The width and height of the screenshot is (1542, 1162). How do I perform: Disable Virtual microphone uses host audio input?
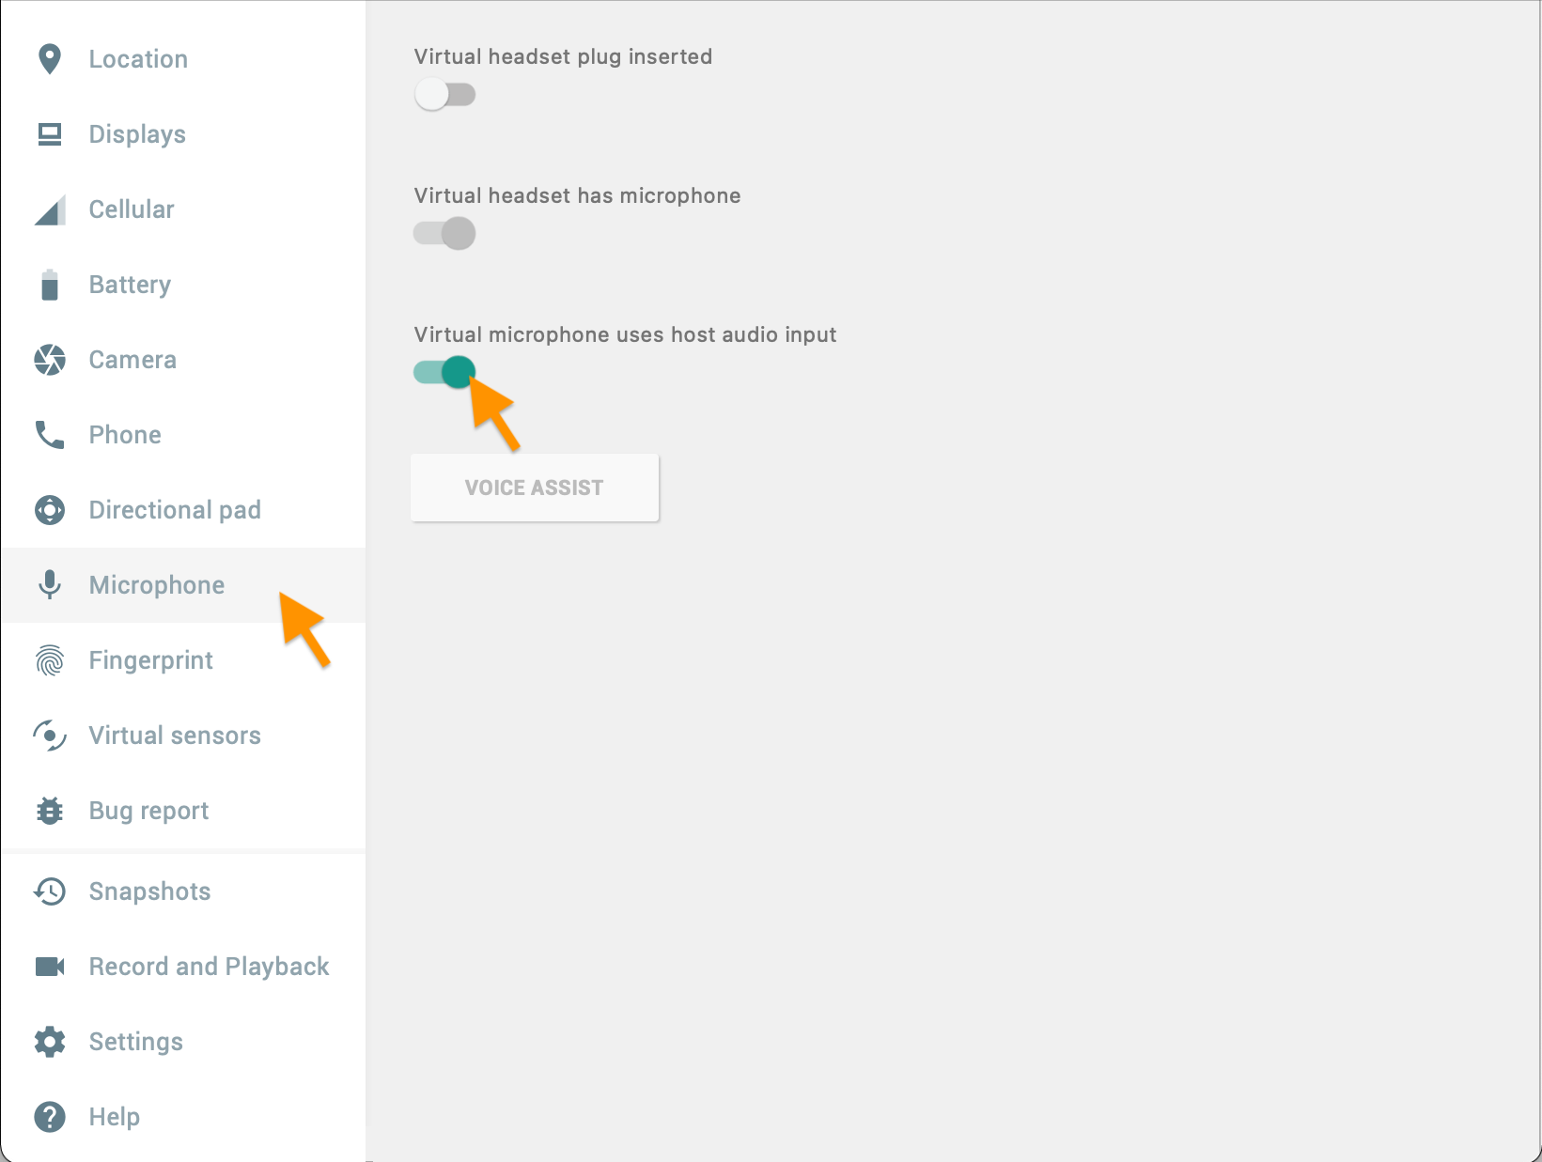[x=444, y=372]
